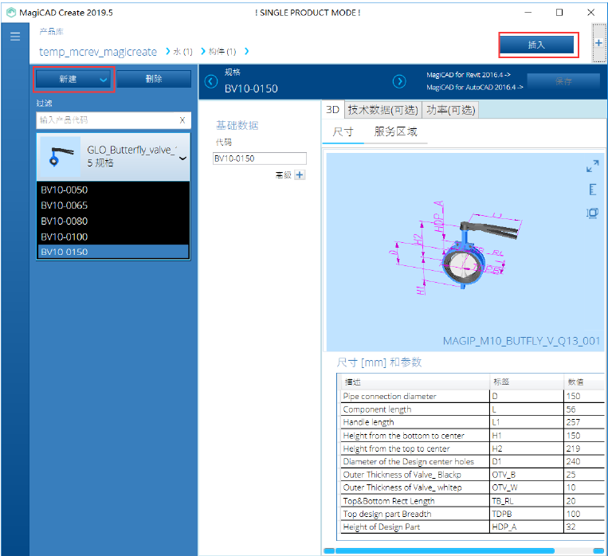Viewport: 608px width, 556px height.
Task: Expand breadcrumb arrow before 构件 (1)
Action: coord(203,51)
